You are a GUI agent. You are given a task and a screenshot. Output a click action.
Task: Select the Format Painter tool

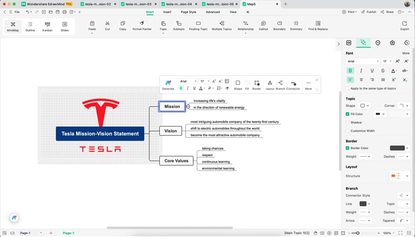[x=142, y=26]
